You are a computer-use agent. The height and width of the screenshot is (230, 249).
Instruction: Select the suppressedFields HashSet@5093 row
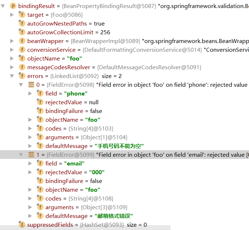124,225
